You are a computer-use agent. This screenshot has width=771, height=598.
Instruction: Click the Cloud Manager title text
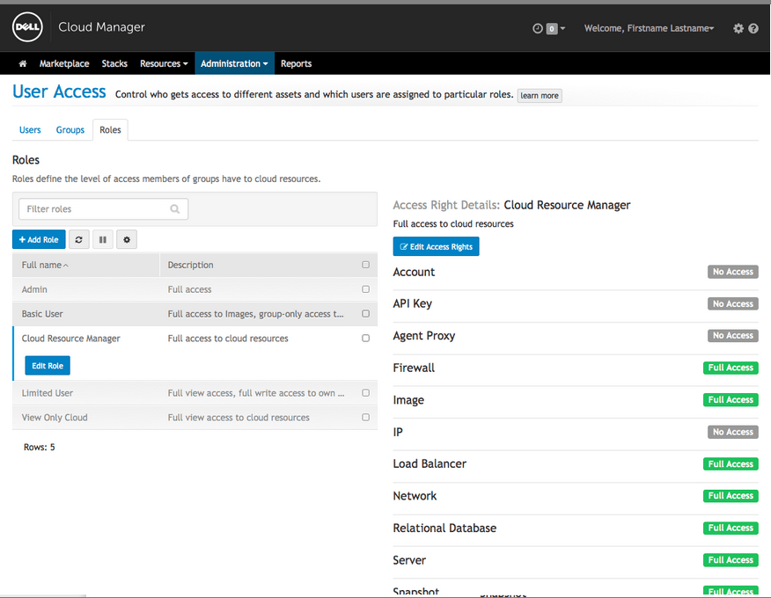[x=101, y=27]
